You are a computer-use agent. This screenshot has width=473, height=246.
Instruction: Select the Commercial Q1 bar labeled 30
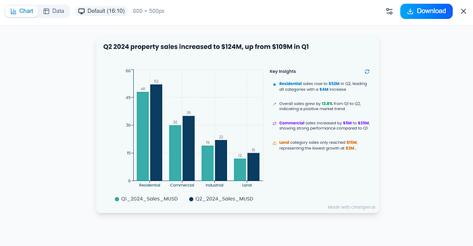[175, 153]
